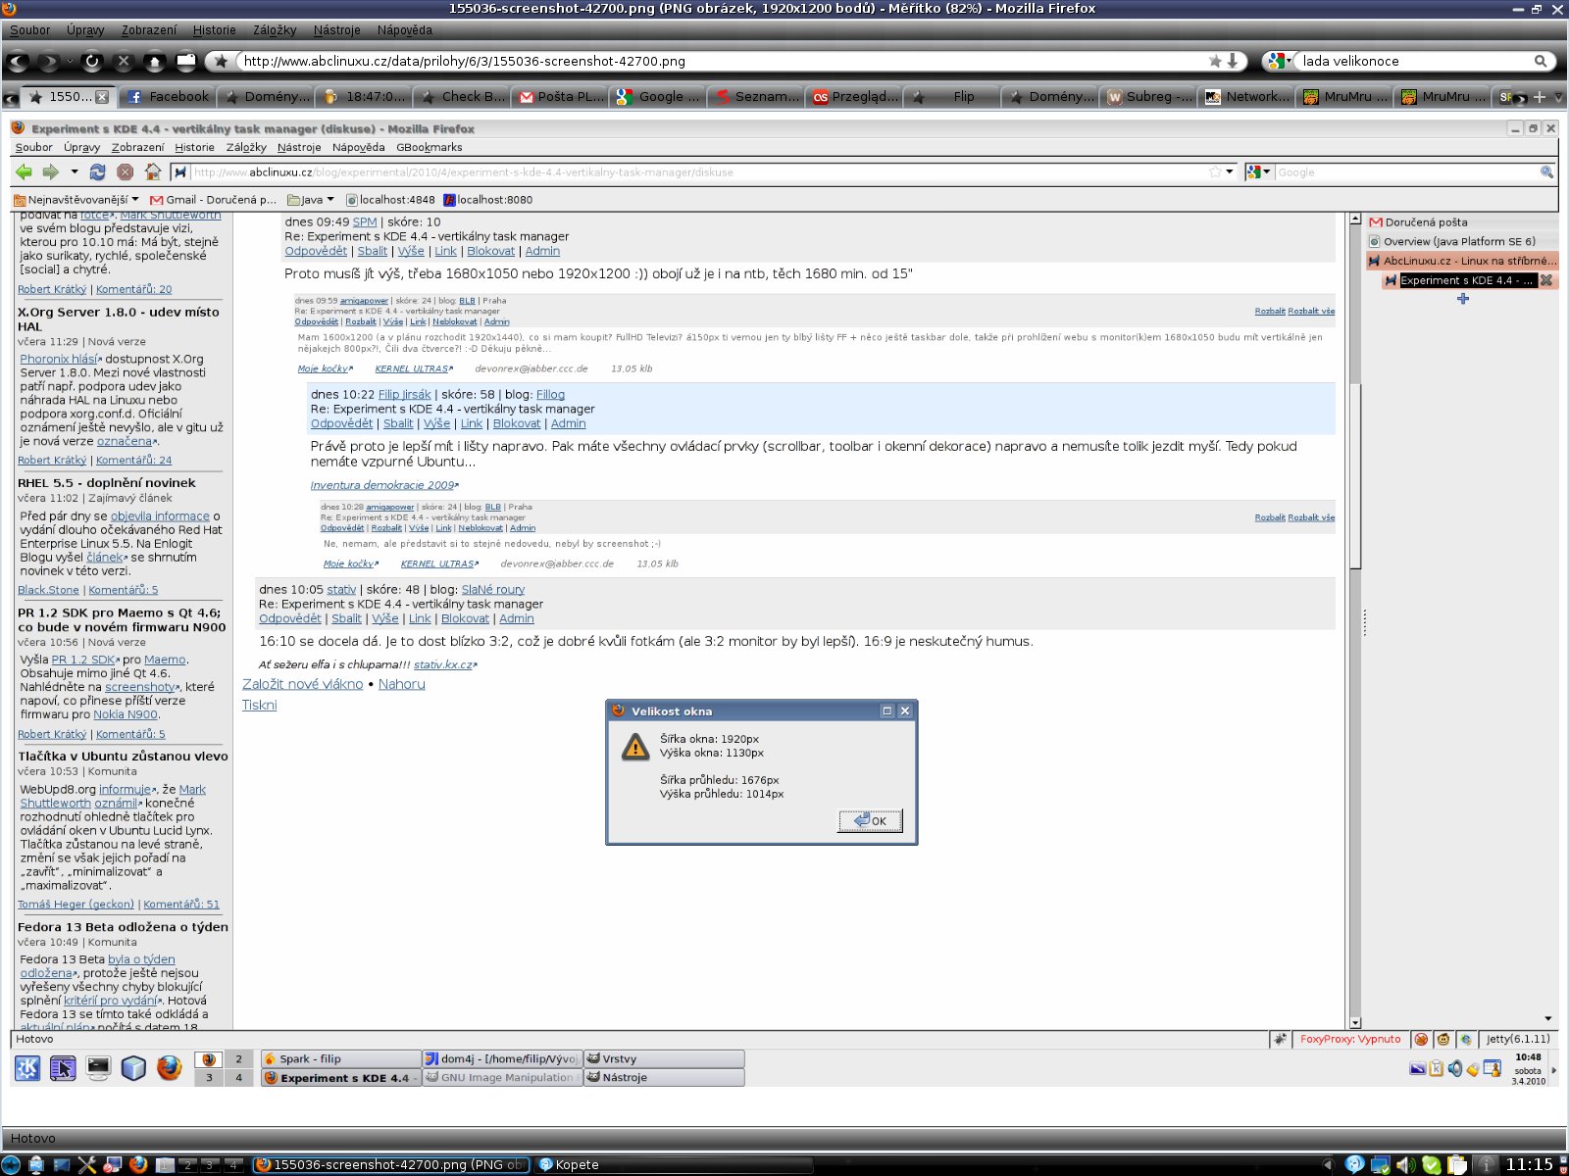Image resolution: width=1569 pixels, height=1176 pixels.
Task: Click the 'Java' bookmarks folder dropdown in inner Firefox
Action: point(311,200)
